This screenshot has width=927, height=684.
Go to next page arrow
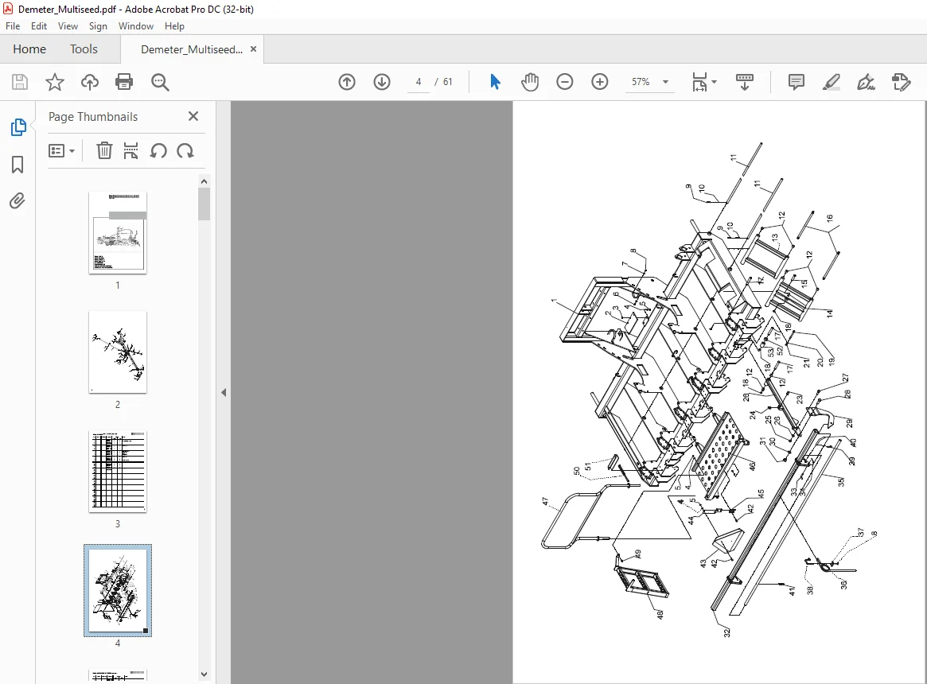(382, 82)
